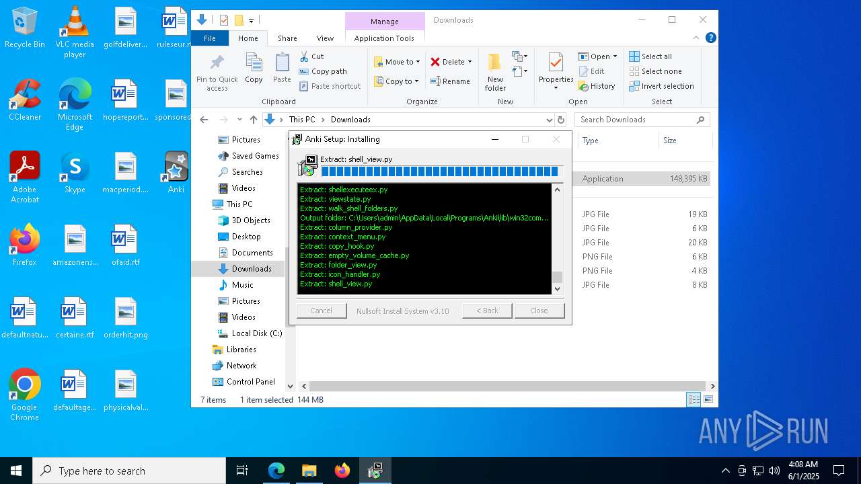861x484 pixels.
Task: Open the Application Tools tab
Action: (384, 38)
